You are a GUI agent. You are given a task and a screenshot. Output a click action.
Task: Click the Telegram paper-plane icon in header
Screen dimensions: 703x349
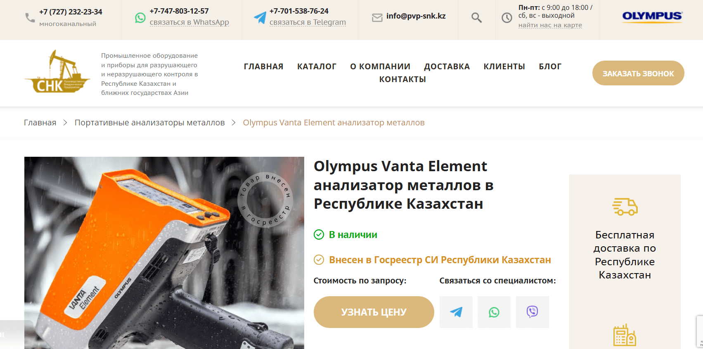260,17
